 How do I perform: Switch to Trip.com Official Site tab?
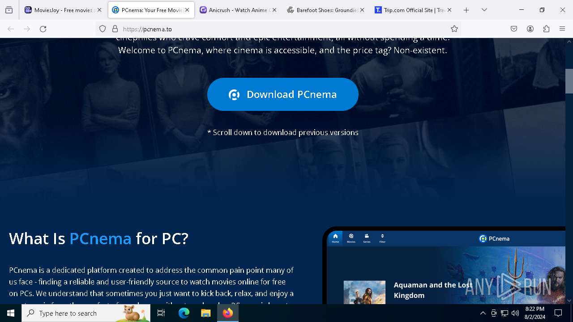(x=413, y=10)
